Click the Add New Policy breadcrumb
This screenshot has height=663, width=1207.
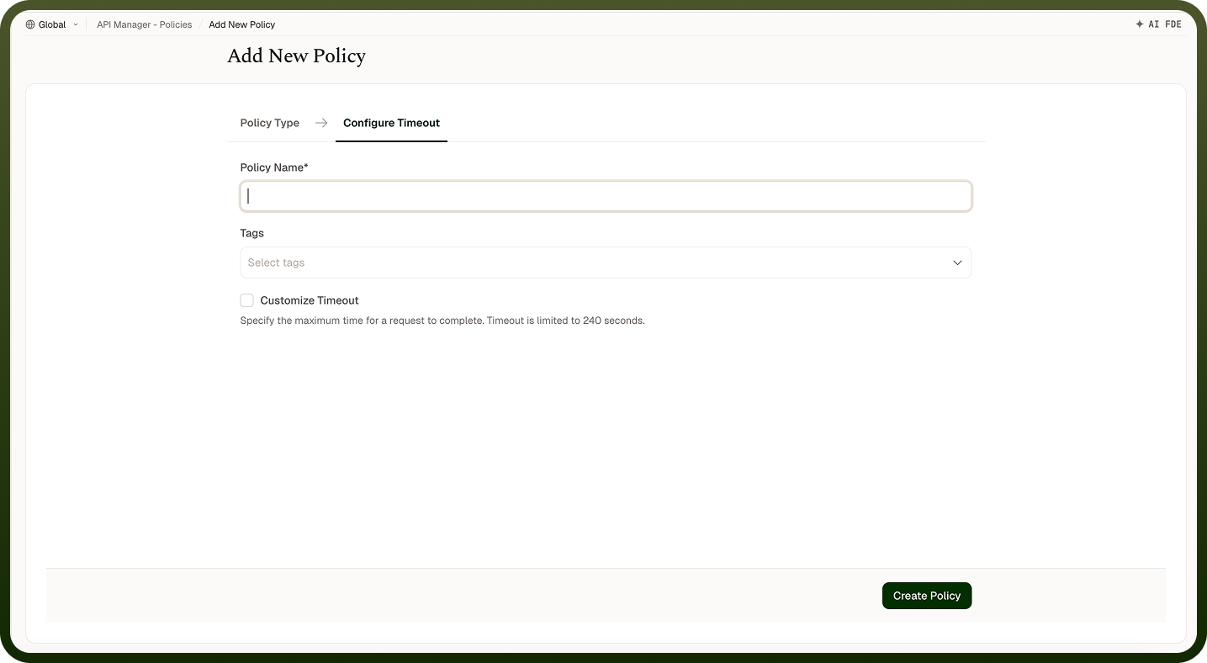point(242,24)
